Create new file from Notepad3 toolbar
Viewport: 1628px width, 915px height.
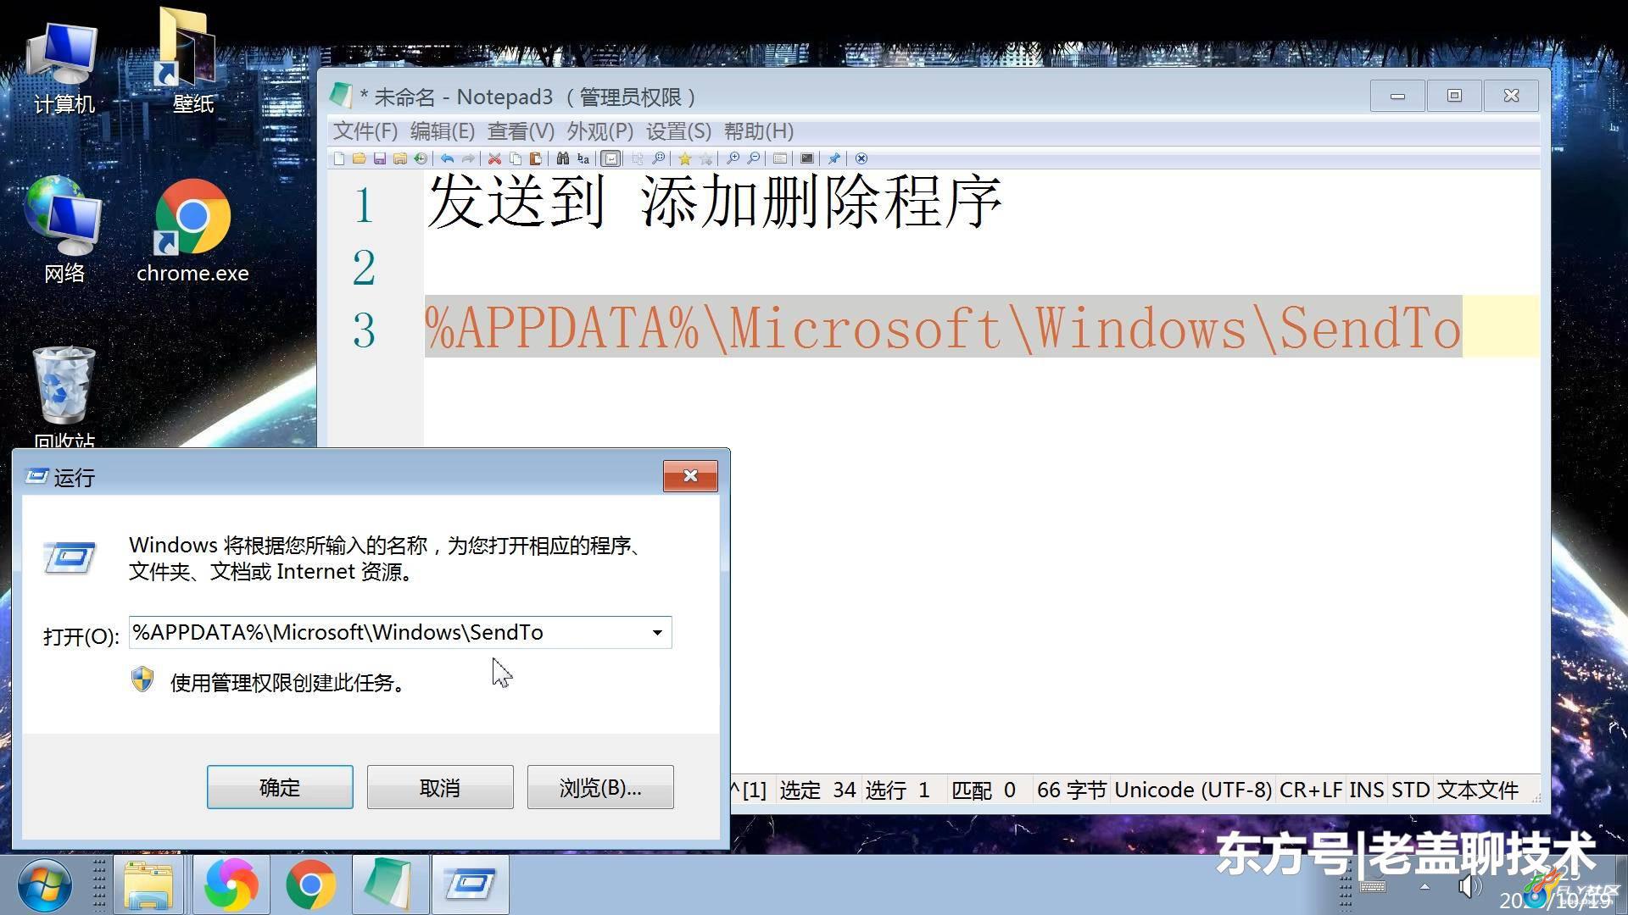click(x=339, y=158)
